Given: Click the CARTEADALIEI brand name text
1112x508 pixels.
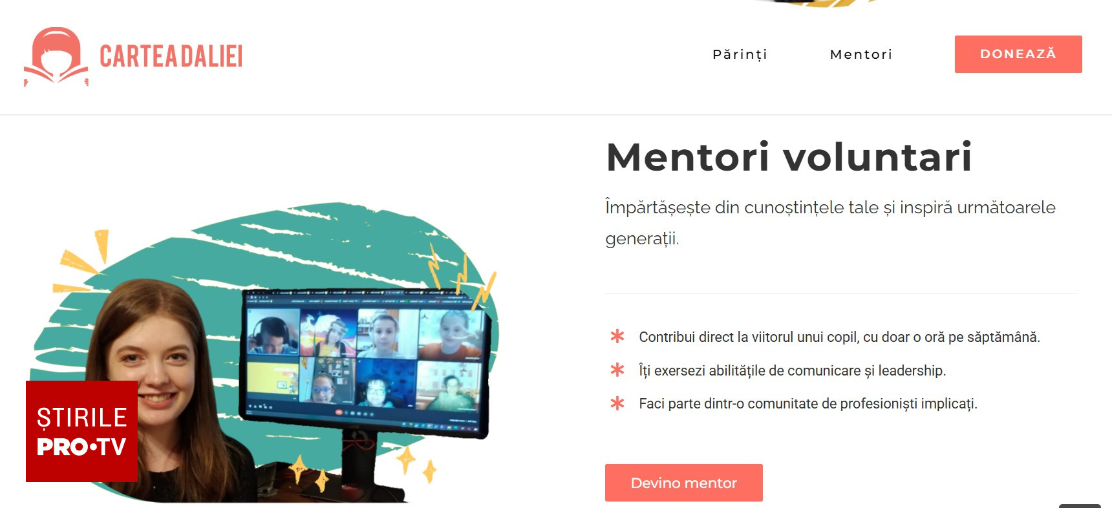Looking at the screenshot, I should 171,56.
